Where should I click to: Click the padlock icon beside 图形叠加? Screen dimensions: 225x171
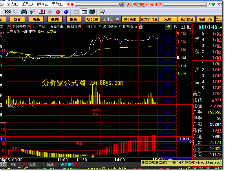point(141,27)
